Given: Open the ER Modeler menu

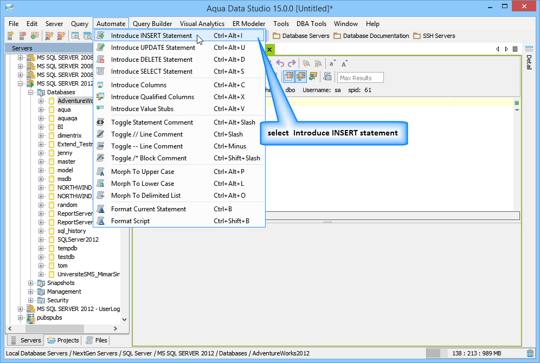Looking at the screenshot, I should tap(249, 24).
